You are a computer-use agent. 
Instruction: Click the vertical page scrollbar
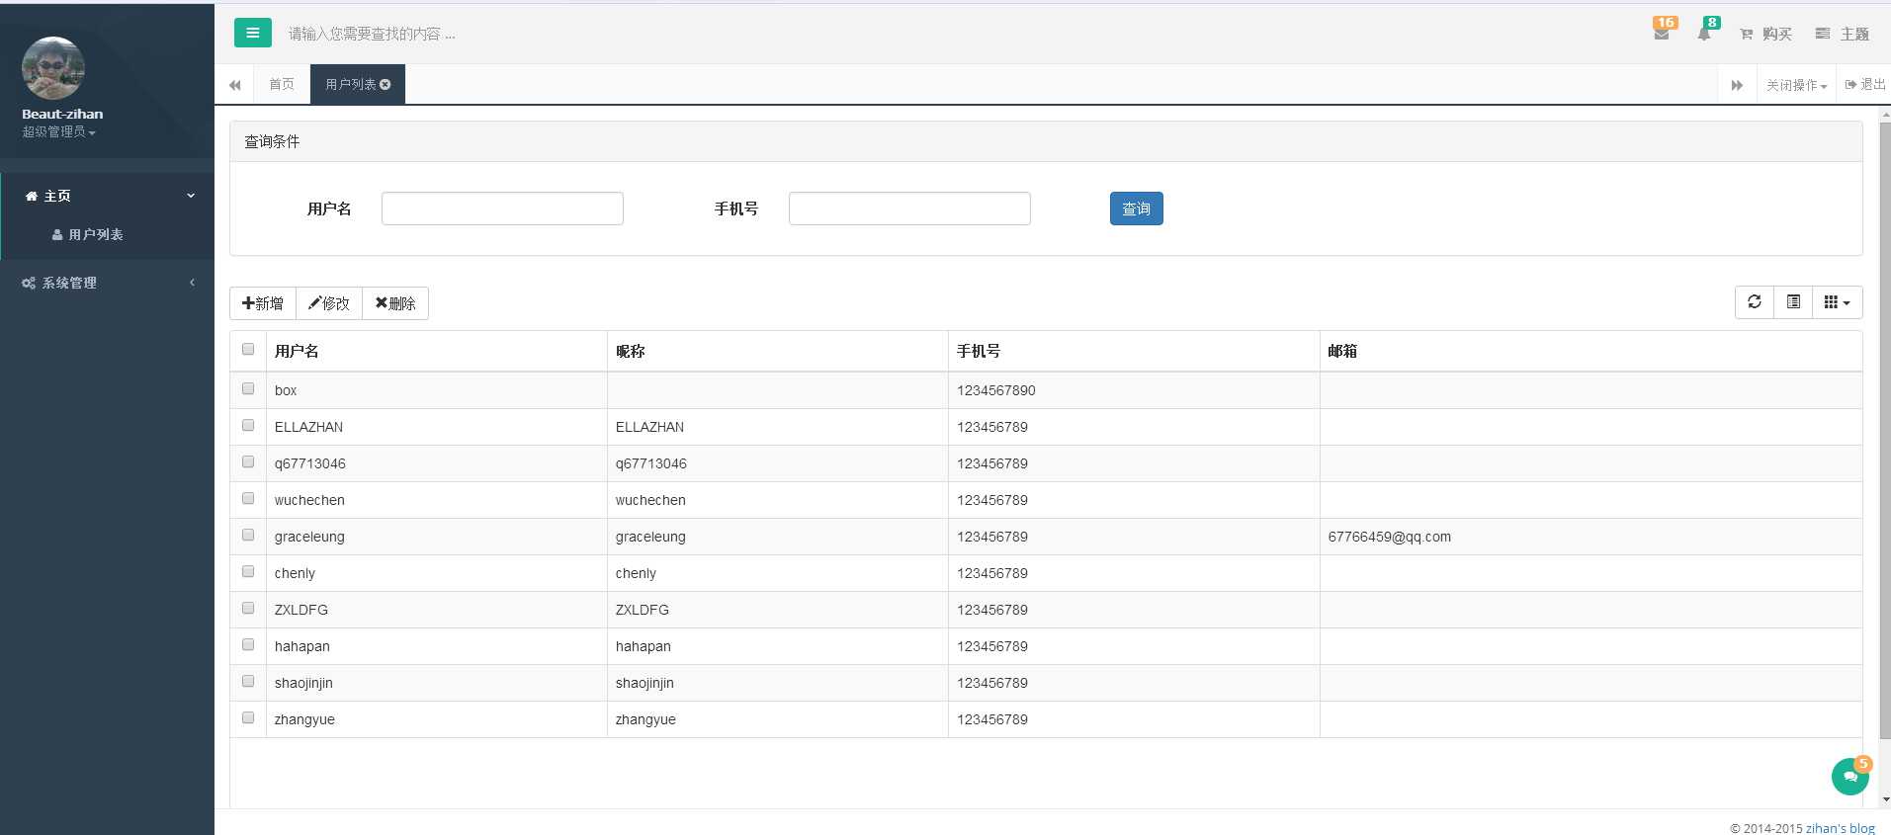pyautogui.click(x=1885, y=430)
